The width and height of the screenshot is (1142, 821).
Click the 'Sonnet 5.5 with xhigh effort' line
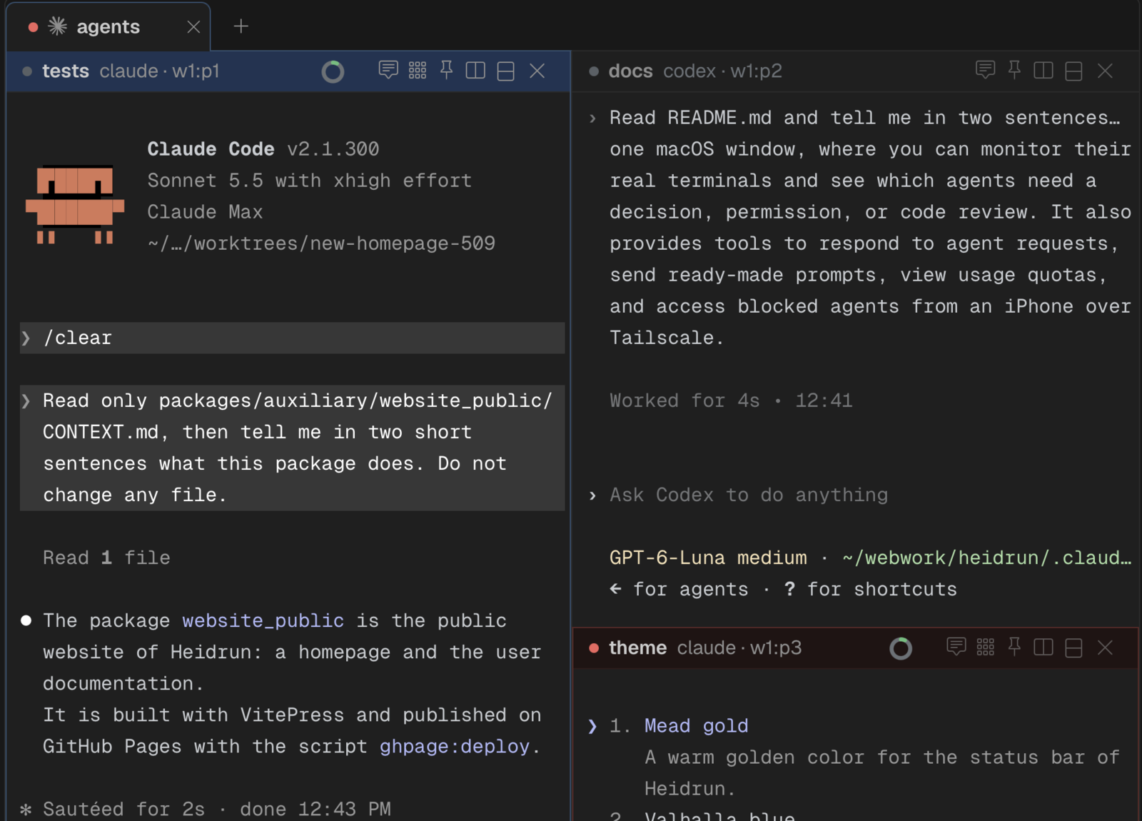click(309, 181)
